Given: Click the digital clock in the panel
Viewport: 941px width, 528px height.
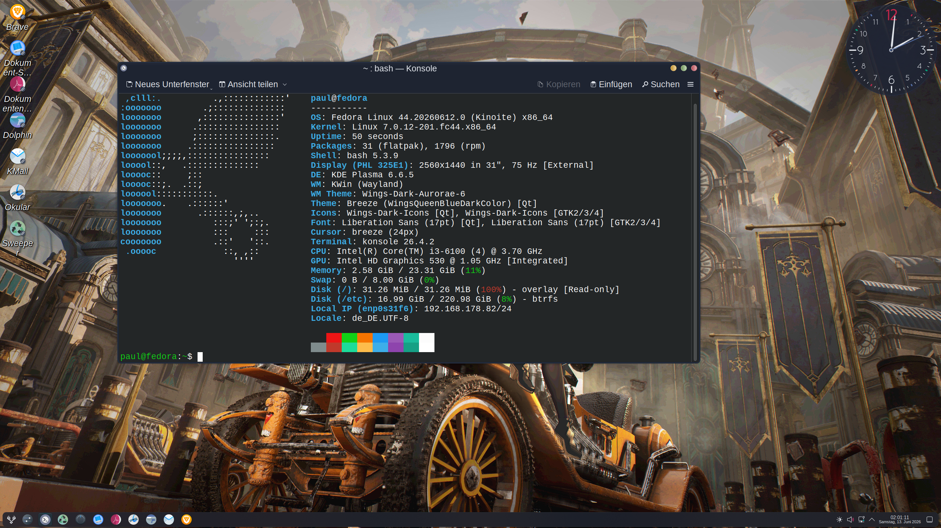Looking at the screenshot, I should point(899,520).
